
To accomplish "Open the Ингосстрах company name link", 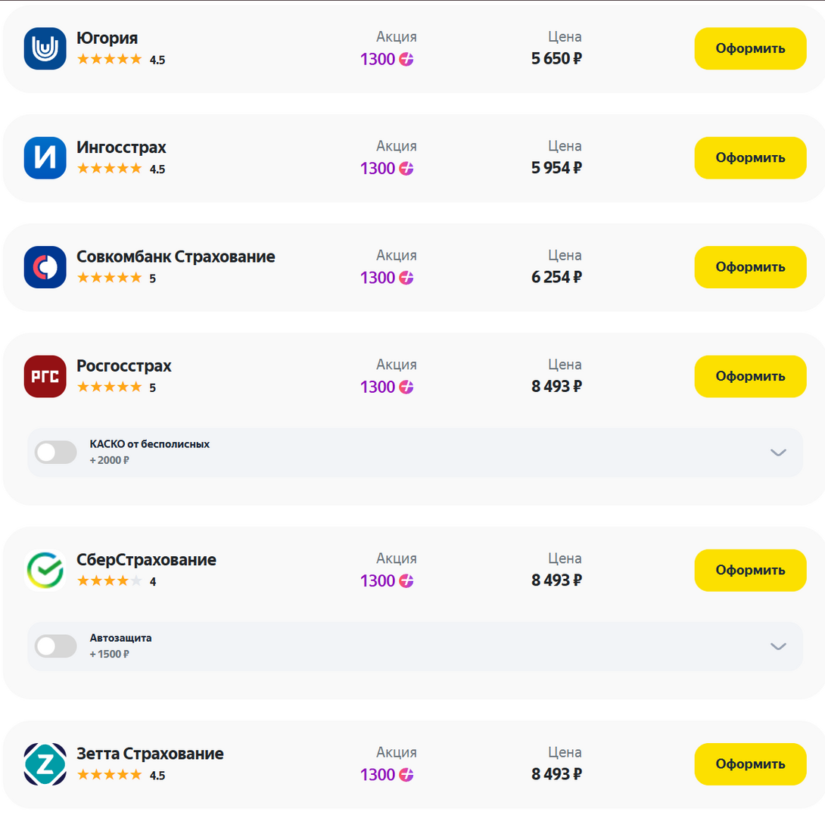I will 121,148.
